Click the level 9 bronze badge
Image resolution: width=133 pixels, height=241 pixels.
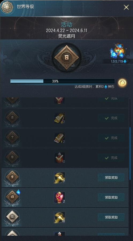(12, 177)
